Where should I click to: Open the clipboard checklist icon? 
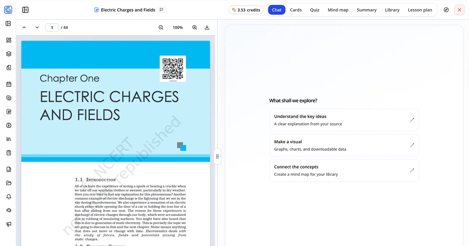(9, 153)
